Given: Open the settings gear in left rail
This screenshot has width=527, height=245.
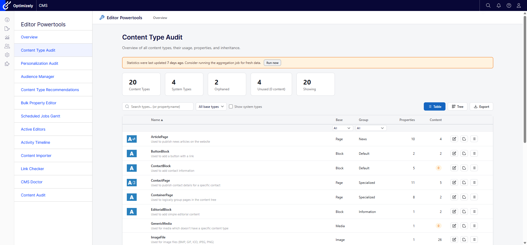Looking at the screenshot, I should tap(7, 55).
